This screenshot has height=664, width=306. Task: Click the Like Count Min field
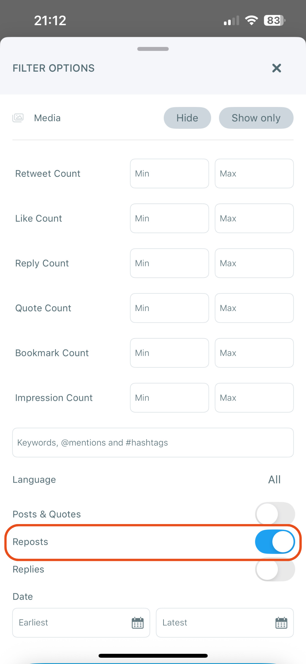click(169, 218)
